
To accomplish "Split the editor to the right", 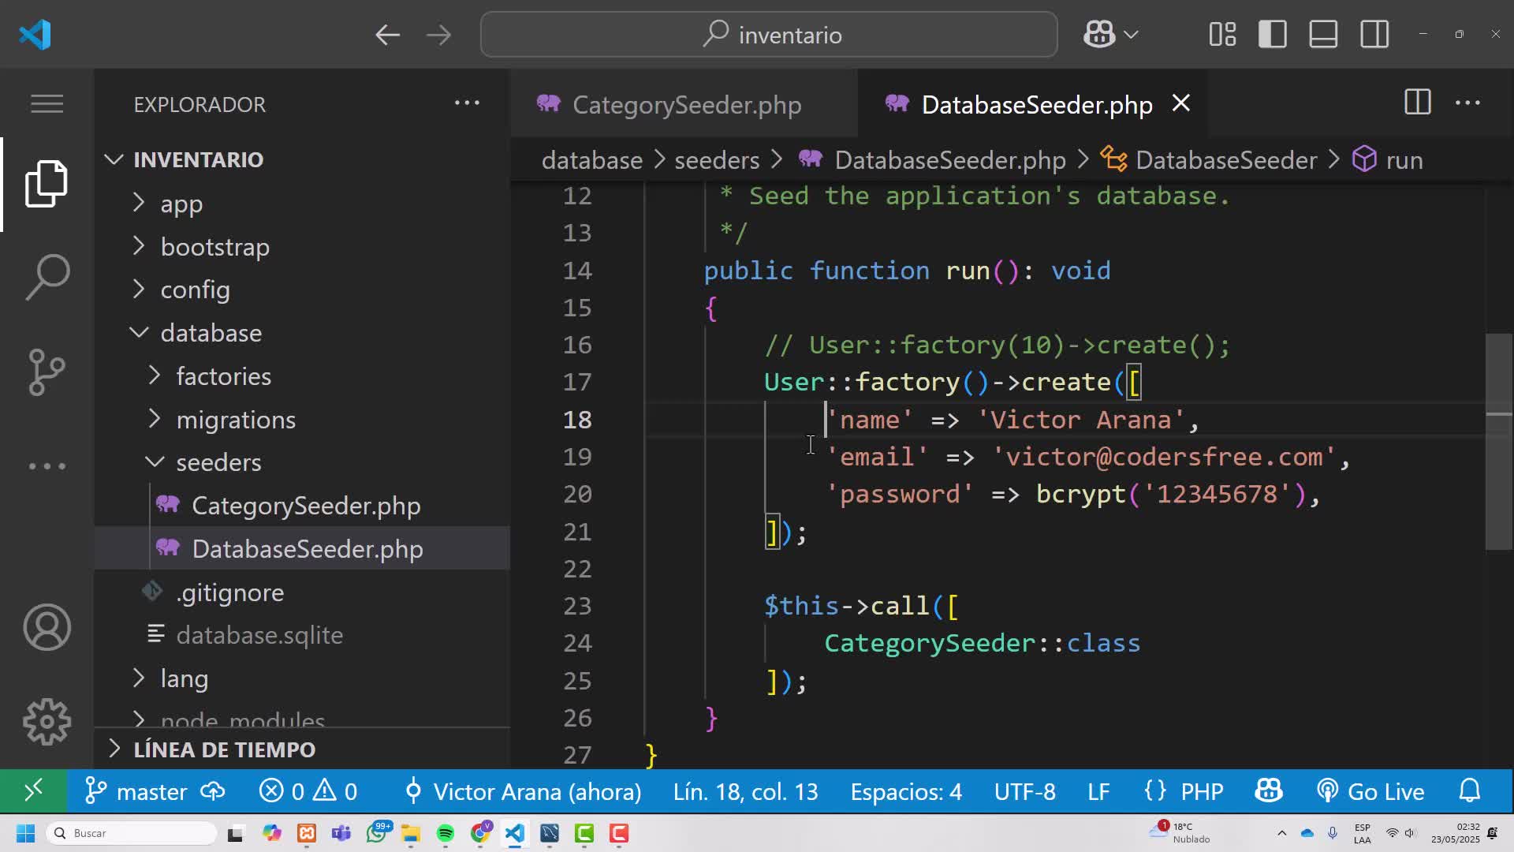I will coord(1417,103).
